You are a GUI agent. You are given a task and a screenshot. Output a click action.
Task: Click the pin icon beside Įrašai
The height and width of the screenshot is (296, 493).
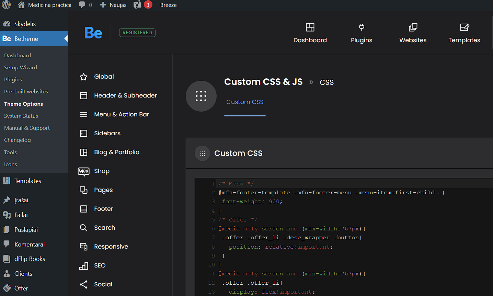(x=7, y=200)
